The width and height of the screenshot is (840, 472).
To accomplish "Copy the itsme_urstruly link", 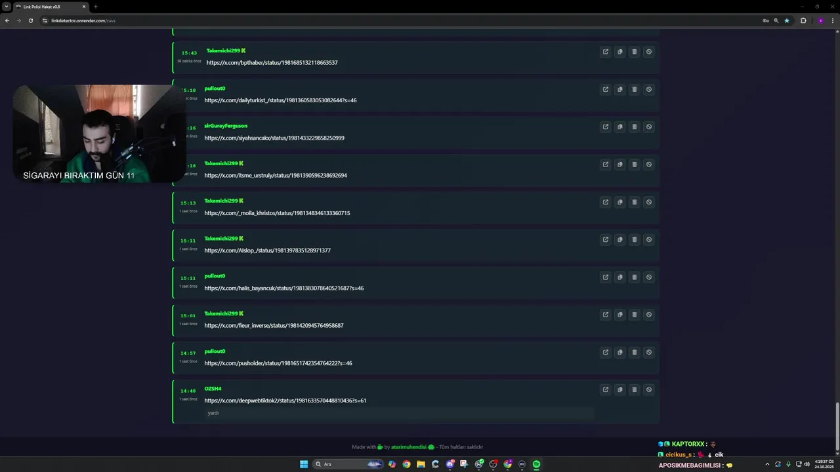I will point(619,165).
